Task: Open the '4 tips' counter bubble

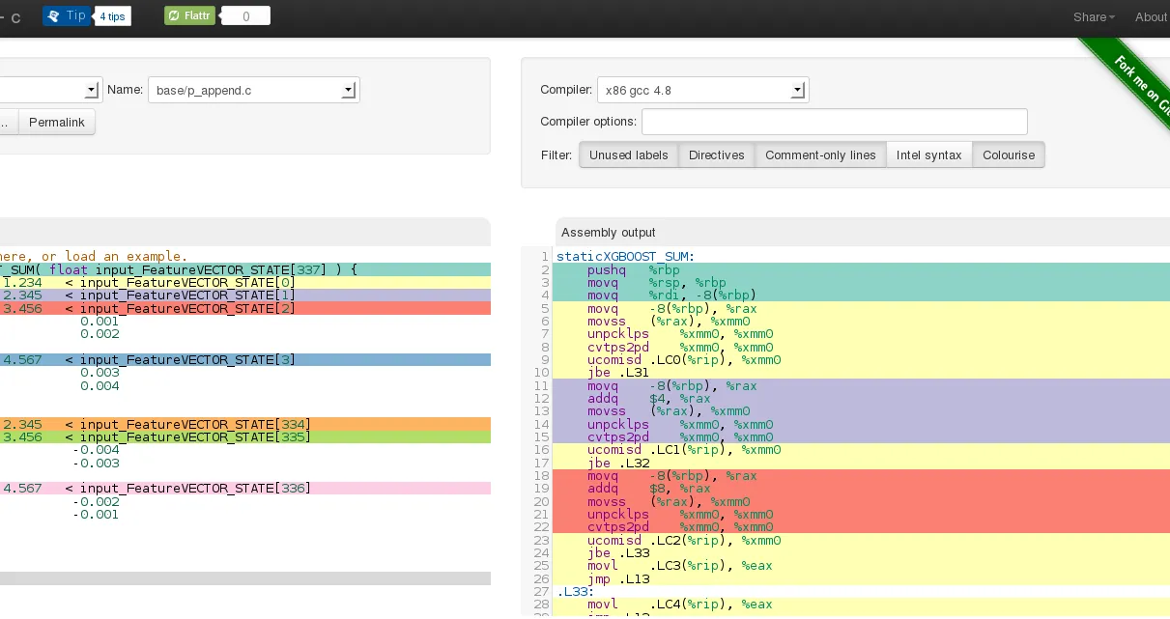Action: [113, 16]
